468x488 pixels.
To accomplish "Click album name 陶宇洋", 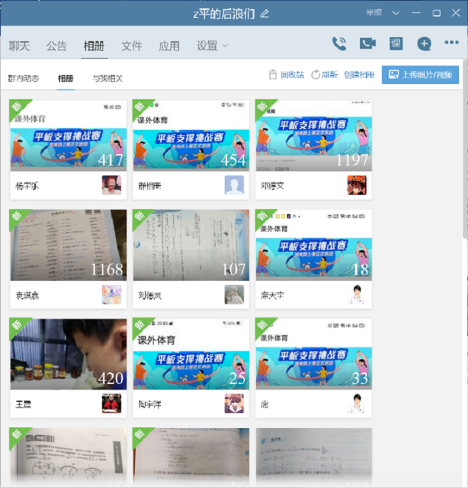I will click(150, 405).
